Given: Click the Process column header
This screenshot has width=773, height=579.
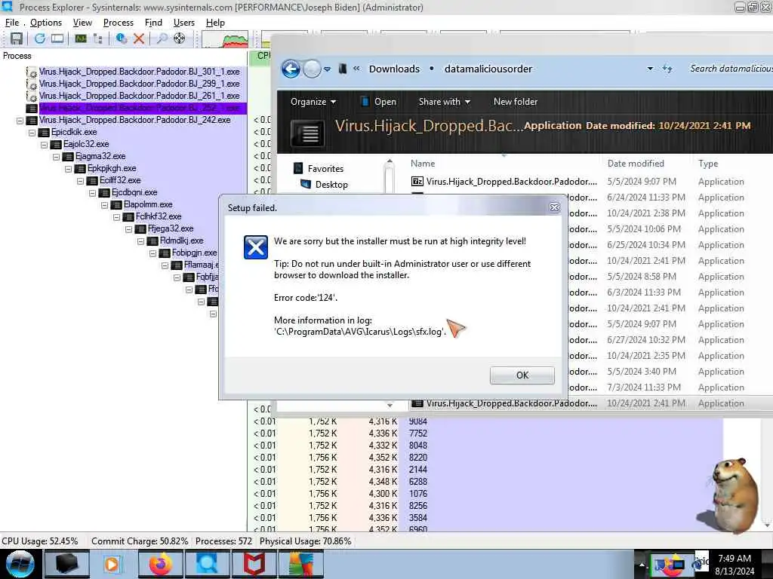Looking at the screenshot, I should click(x=17, y=56).
